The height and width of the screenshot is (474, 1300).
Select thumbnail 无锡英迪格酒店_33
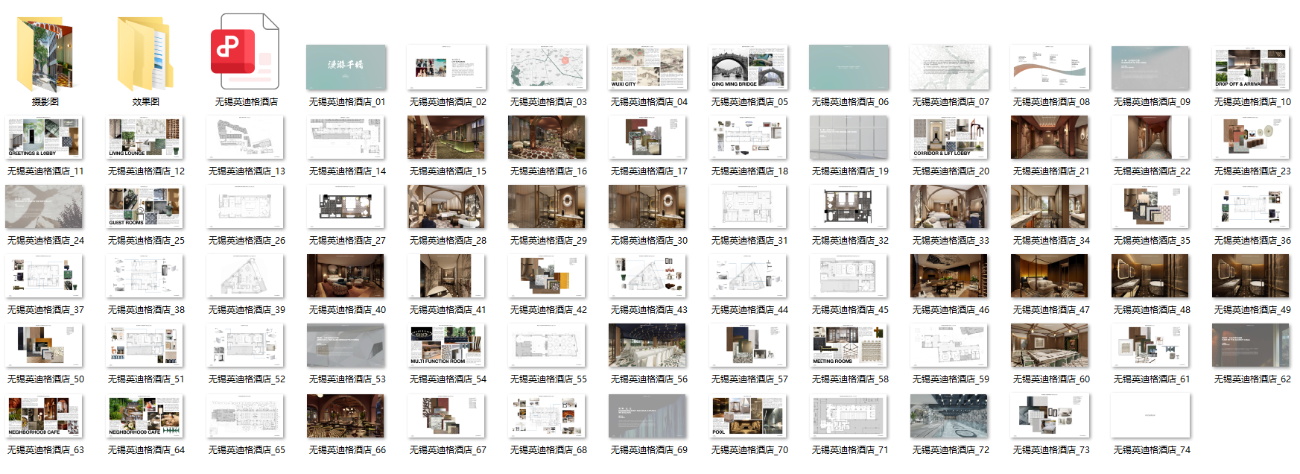[950, 206]
